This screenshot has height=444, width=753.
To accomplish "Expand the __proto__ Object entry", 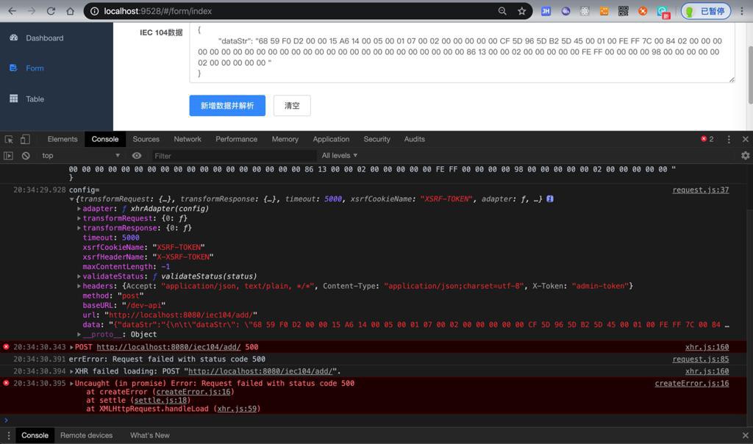I will click(x=79, y=334).
